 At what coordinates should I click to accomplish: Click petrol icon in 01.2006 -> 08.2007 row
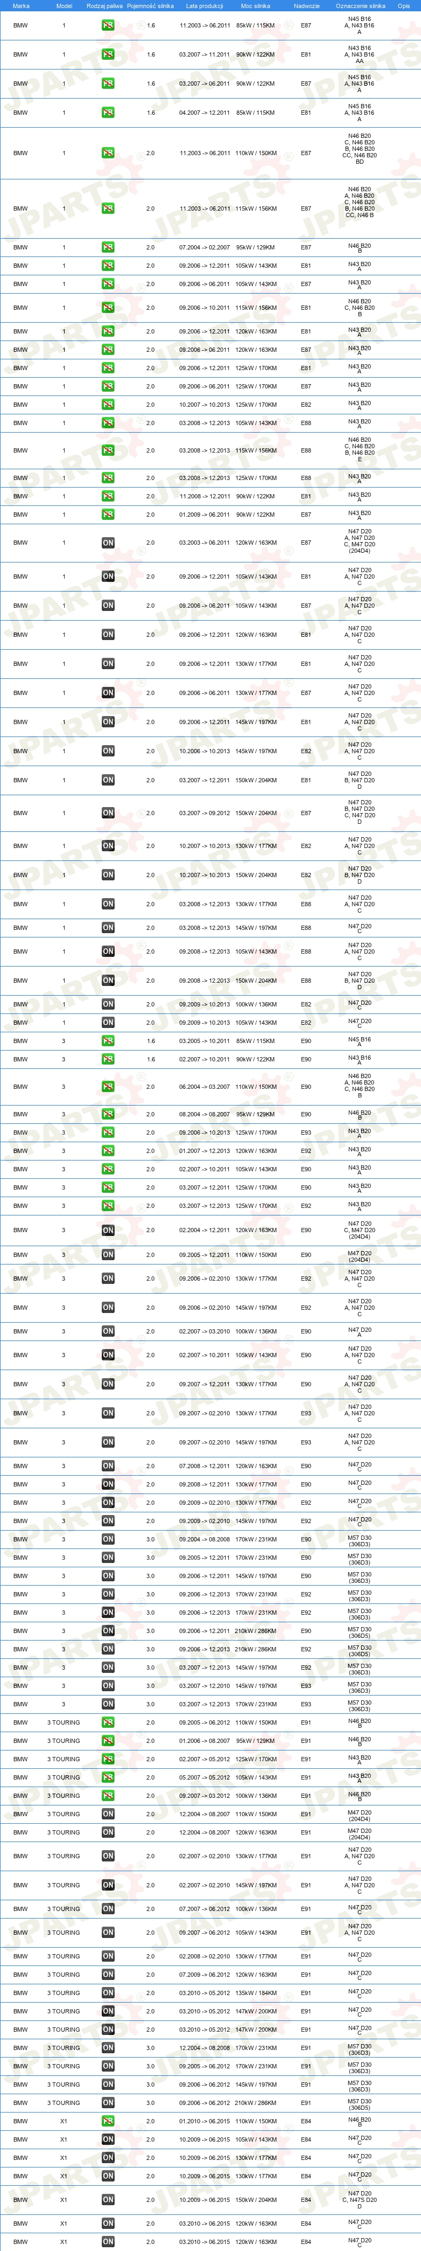108,1741
